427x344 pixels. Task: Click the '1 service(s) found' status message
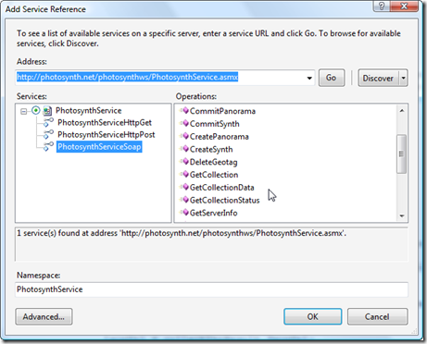tap(182, 233)
